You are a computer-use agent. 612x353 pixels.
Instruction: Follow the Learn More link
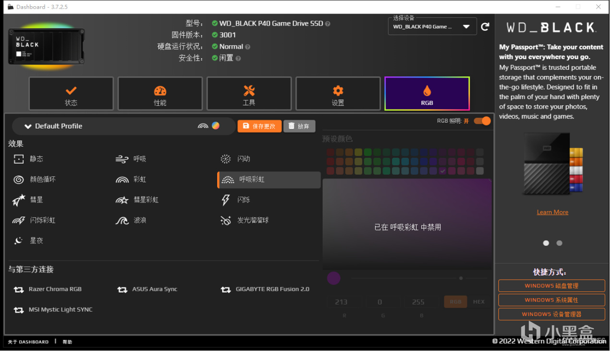coord(552,212)
